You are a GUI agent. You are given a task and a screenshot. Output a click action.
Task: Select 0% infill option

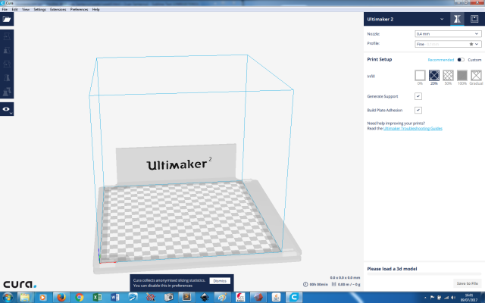coord(420,75)
